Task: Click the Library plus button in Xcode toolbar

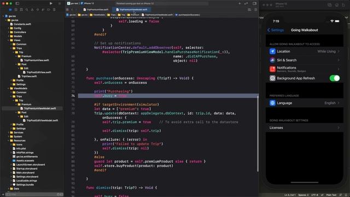Action: click(240, 3)
